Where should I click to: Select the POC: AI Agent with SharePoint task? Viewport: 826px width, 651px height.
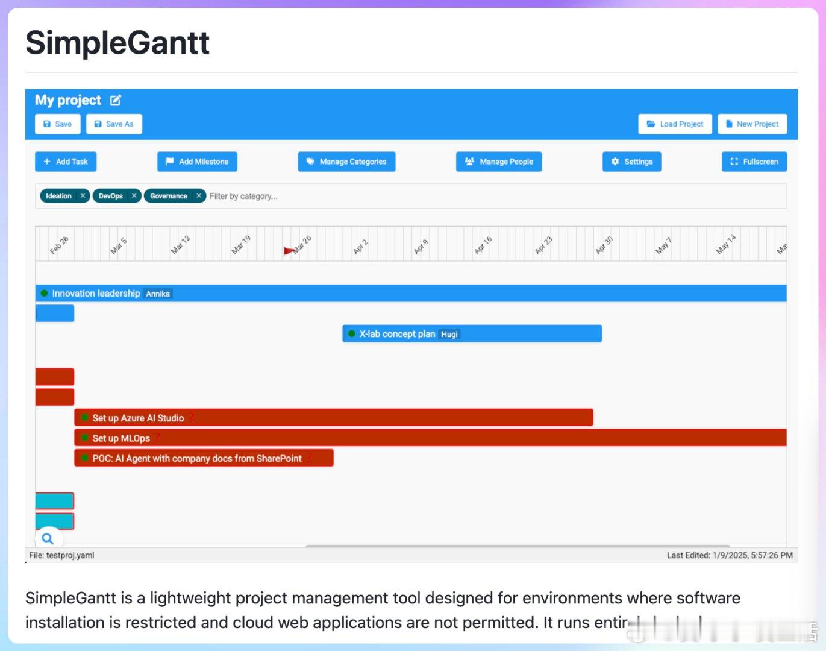pyautogui.click(x=204, y=458)
